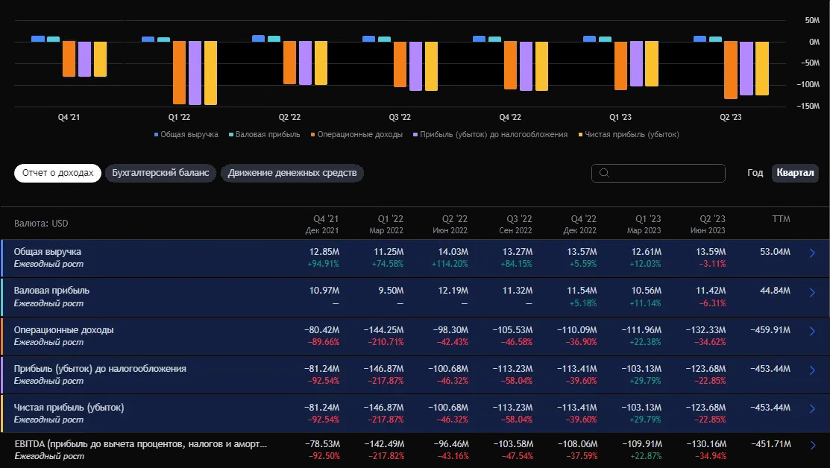
Task: Click gross profit growth +11.14%
Action: (x=645, y=303)
